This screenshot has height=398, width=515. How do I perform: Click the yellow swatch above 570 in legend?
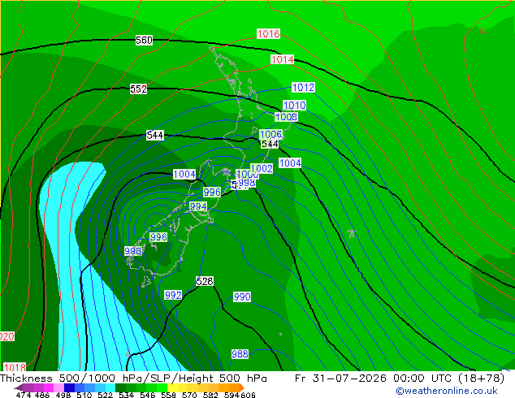pyautogui.click(x=193, y=387)
